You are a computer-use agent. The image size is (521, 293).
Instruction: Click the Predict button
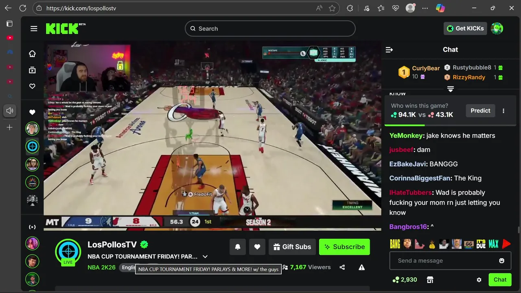tap(480, 111)
